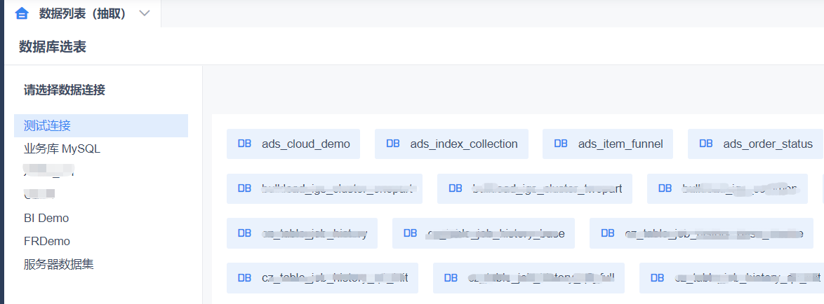The height and width of the screenshot is (304, 824).
Task: Choose the BI Demo connection
Action: click(x=46, y=218)
